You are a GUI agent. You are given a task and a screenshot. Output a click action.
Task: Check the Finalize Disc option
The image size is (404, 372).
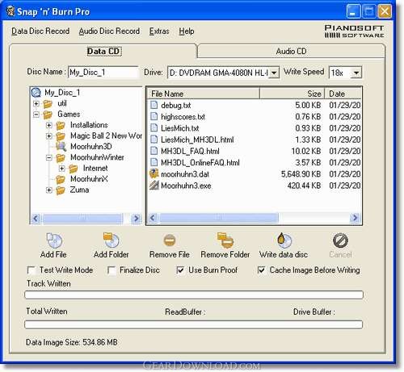pyautogui.click(x=112, y=270)
